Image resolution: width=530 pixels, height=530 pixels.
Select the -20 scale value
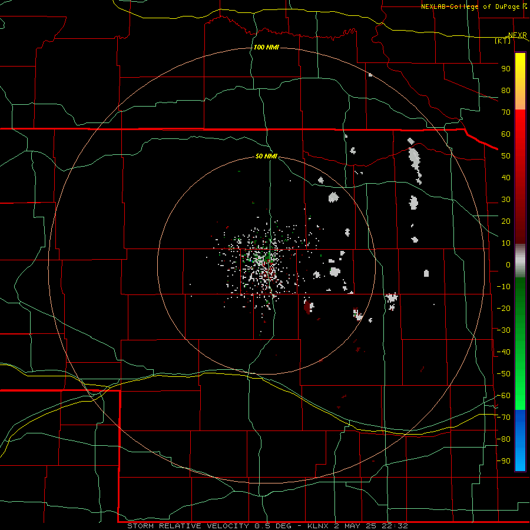click(x=503, y=308)
